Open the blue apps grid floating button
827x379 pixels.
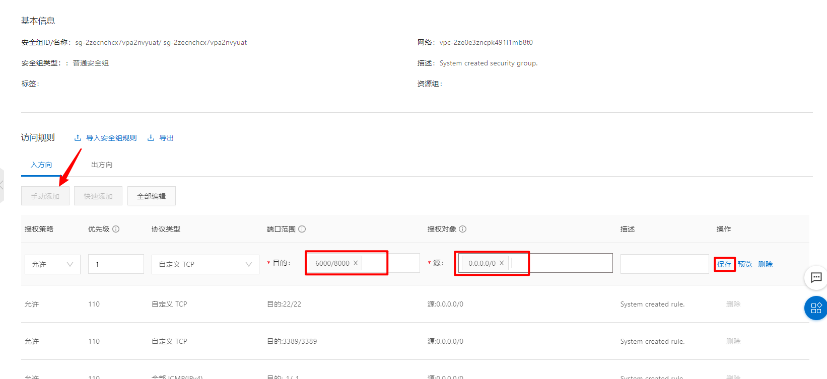pos(816,308)
